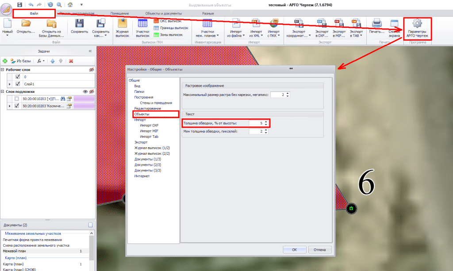Add a new task with green plus
Screen dimensions: 453x271
tap(5, 61)
